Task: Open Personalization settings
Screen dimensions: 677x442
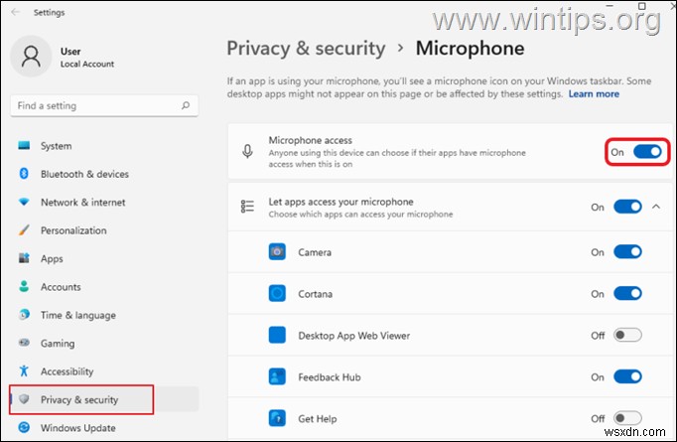Action: click(x=73, y=230)
